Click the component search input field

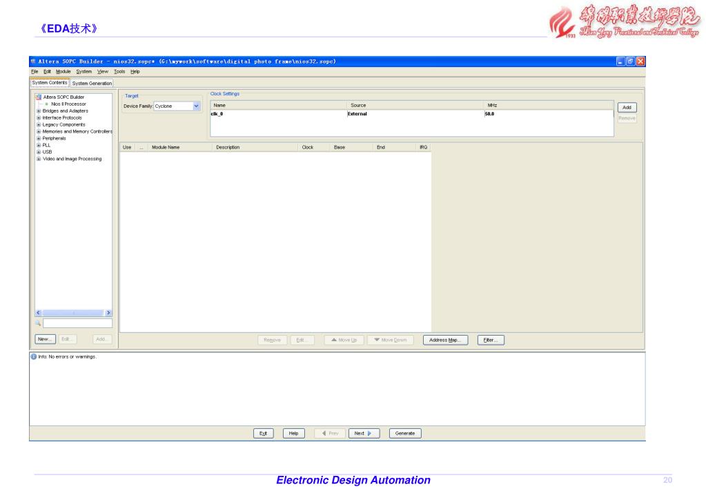[x=77, y=323]
